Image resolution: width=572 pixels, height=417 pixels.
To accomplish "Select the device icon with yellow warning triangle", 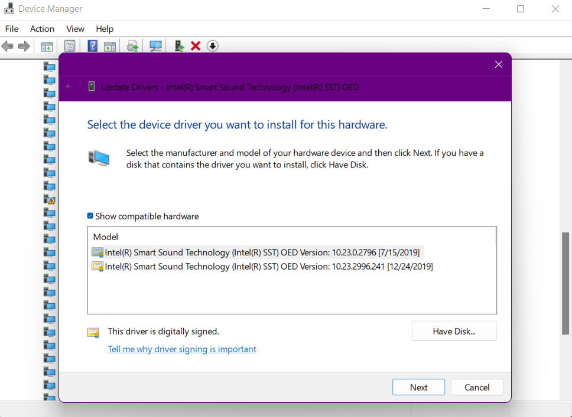I will pos(50,199).
